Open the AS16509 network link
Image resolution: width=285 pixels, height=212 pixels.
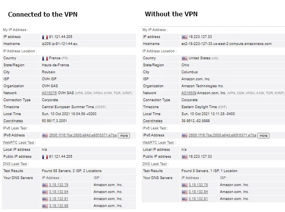[x=189, y=93]
